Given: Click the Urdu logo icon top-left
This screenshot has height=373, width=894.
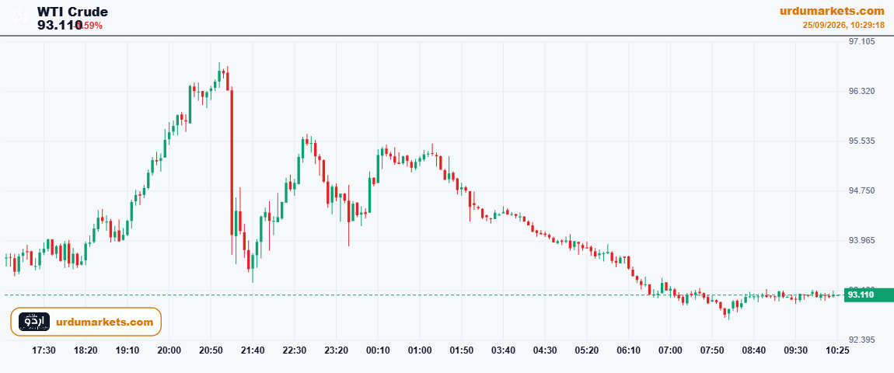Looking at the screenshot, I should coord(20,16).
